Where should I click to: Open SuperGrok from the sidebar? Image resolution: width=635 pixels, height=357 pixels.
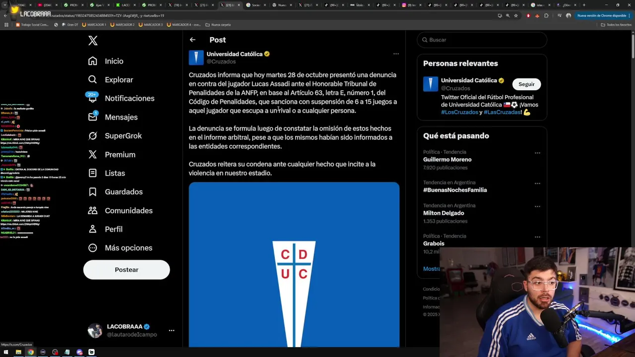tap(115, 136)
